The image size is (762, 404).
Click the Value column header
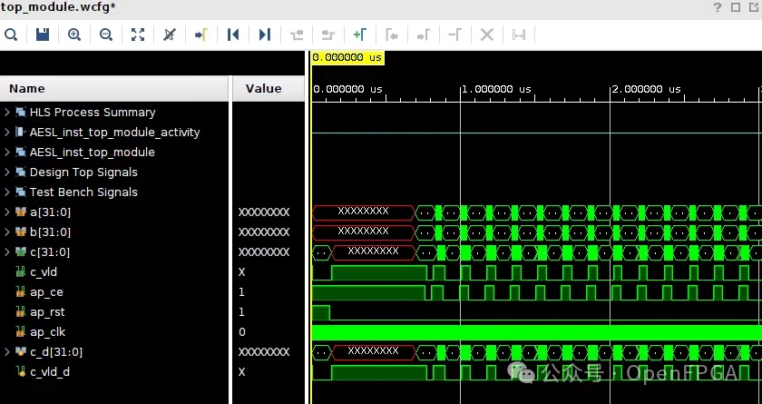[263, 89]
